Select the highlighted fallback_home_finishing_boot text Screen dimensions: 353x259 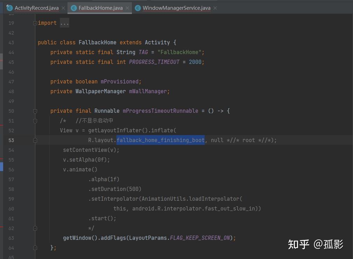coord(161,140)
